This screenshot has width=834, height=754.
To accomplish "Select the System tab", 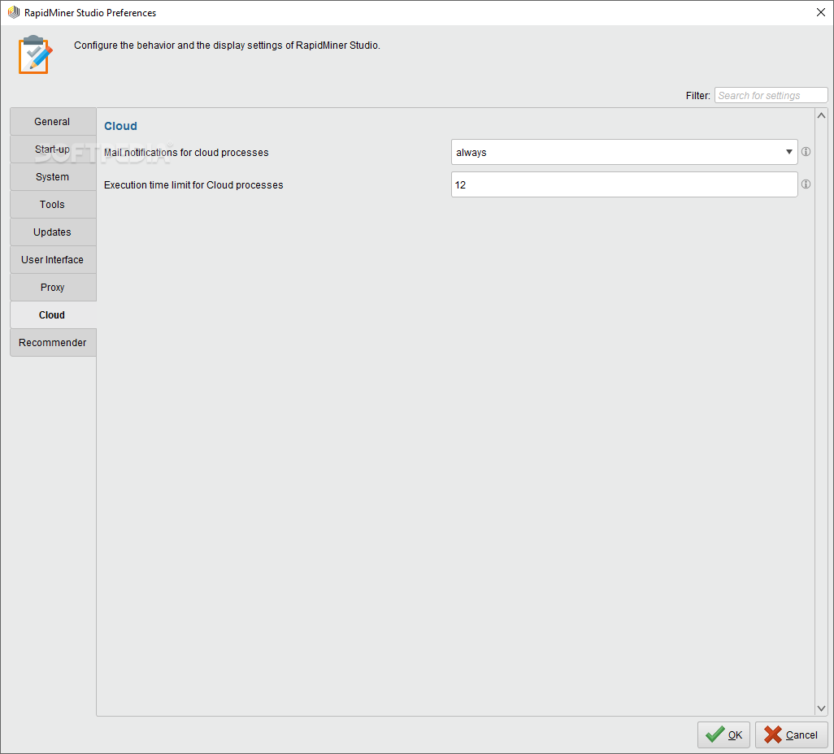I will [x=53, y=176].
